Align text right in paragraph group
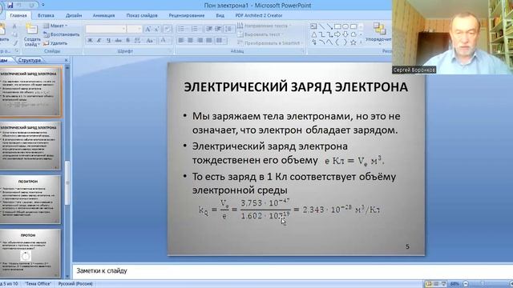This screenshot has width=513, height=288. tap(200, 41)
